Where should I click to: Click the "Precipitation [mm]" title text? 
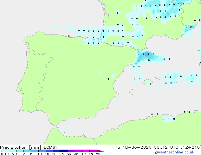[21, 147]
